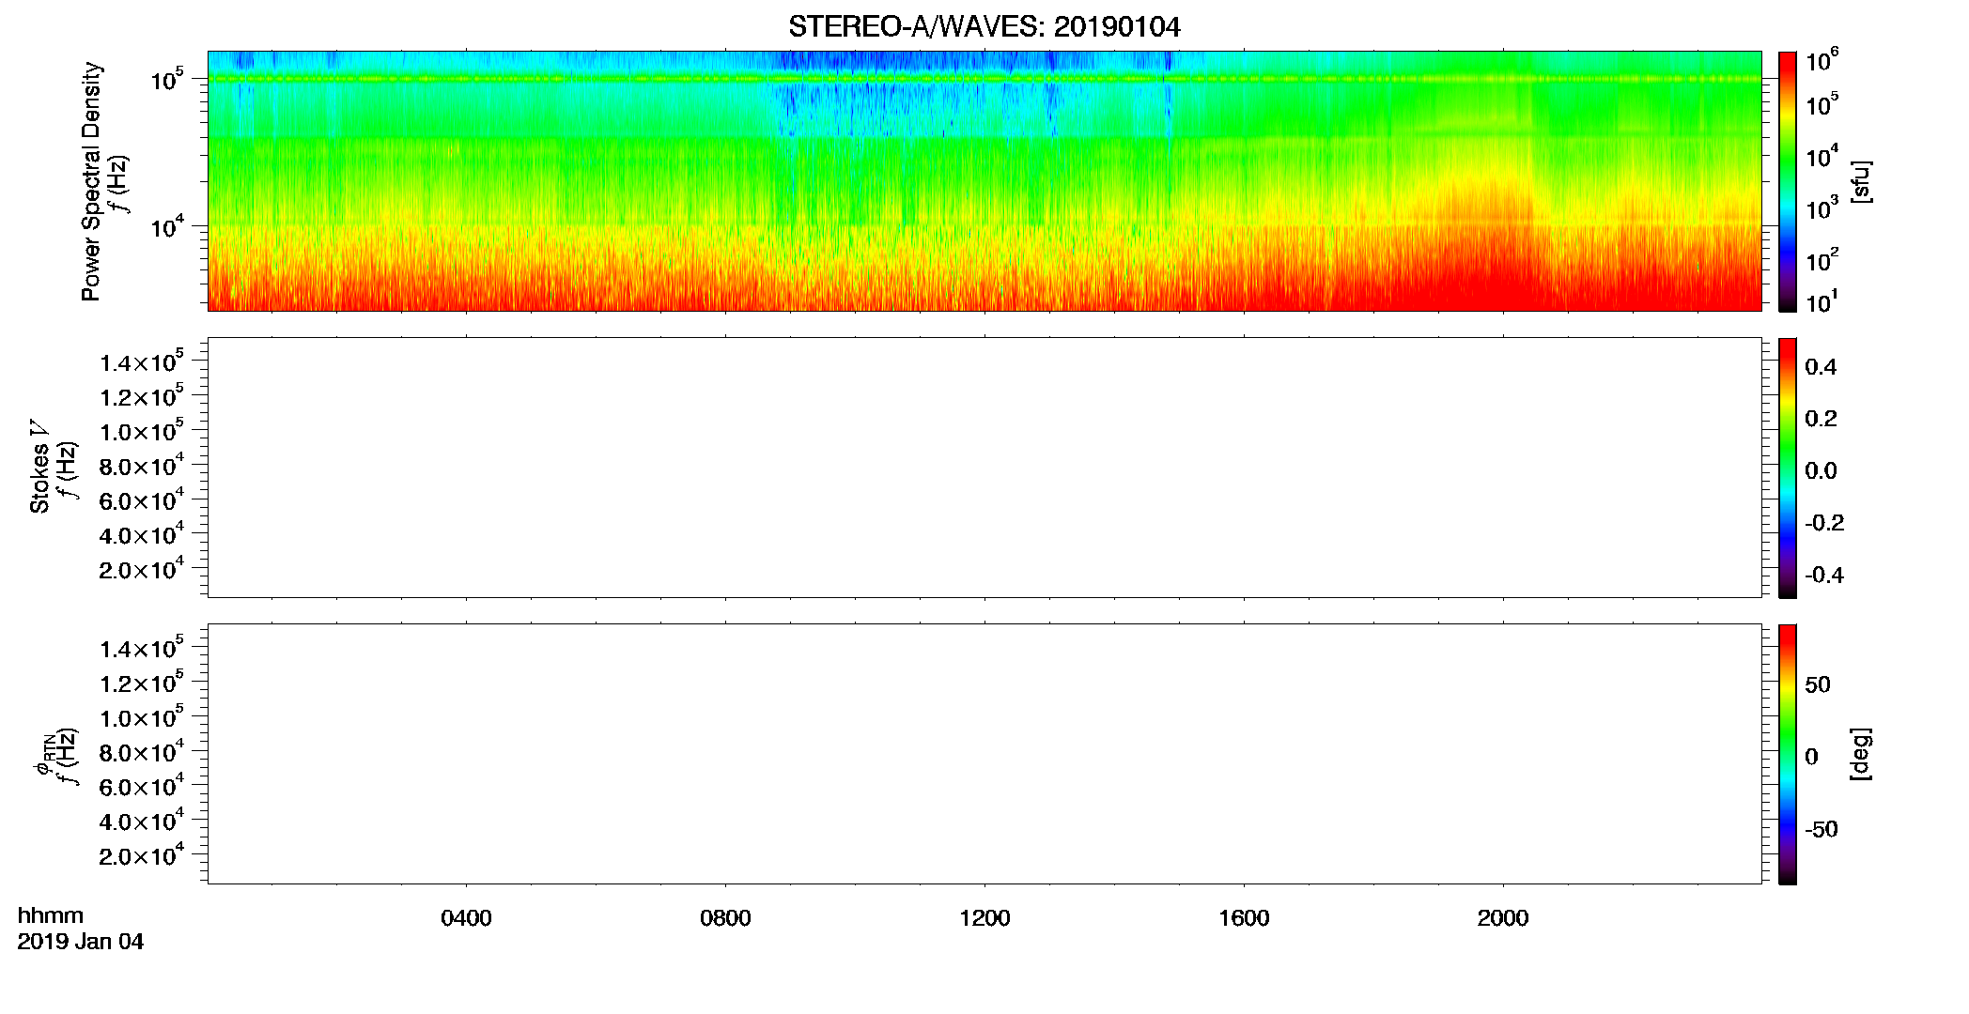
Task: Click 1.0×10^5 tick in phi RTN panel
Action: [142, 716]
